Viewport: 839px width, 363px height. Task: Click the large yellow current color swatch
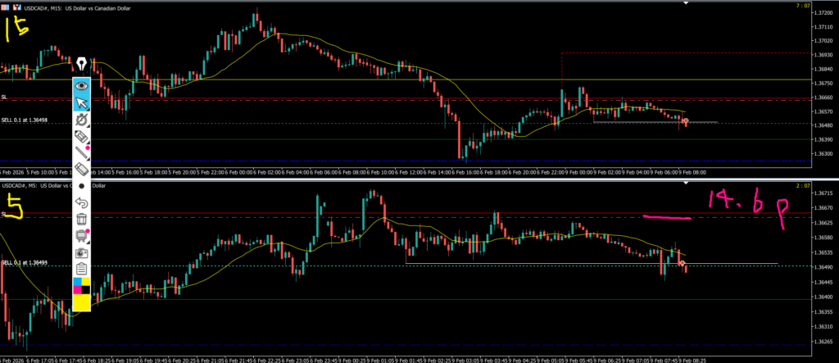(81, 303)
